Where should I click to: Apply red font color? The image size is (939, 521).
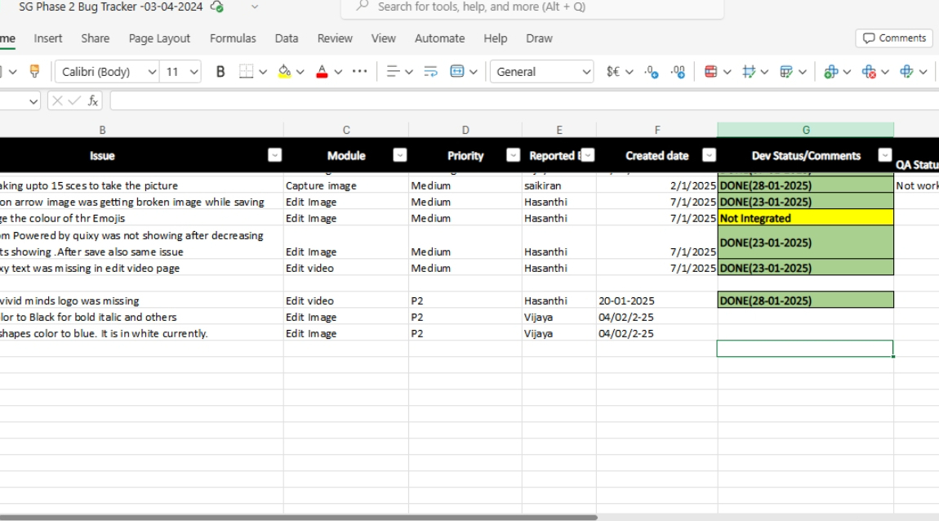322,71
